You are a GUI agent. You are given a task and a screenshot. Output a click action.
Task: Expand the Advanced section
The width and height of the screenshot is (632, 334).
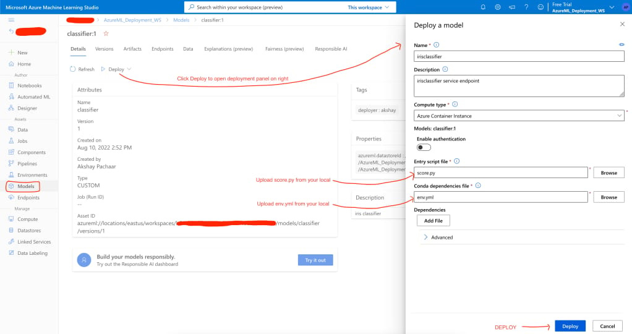coord(438,237)
